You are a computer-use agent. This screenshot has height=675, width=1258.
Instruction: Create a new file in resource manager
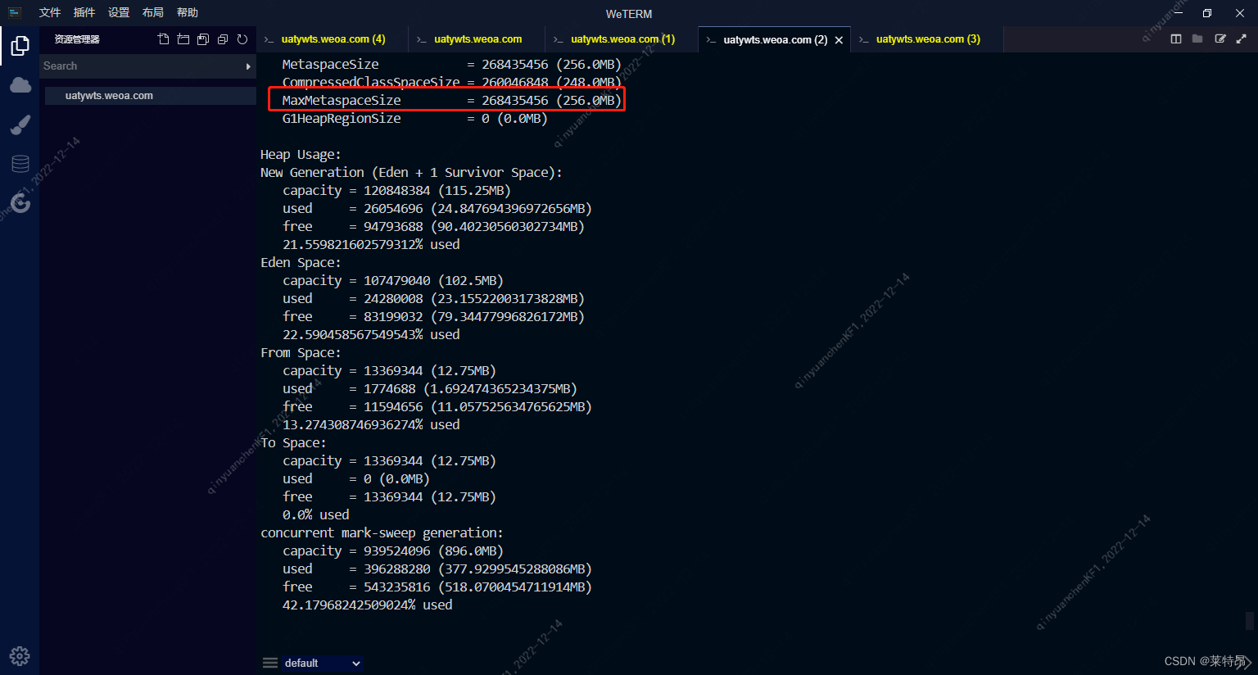pyautogui.click(x=164, y=39)
